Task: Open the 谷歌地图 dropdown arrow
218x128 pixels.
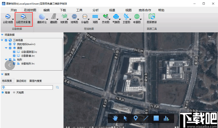Action: coord(13,19)
